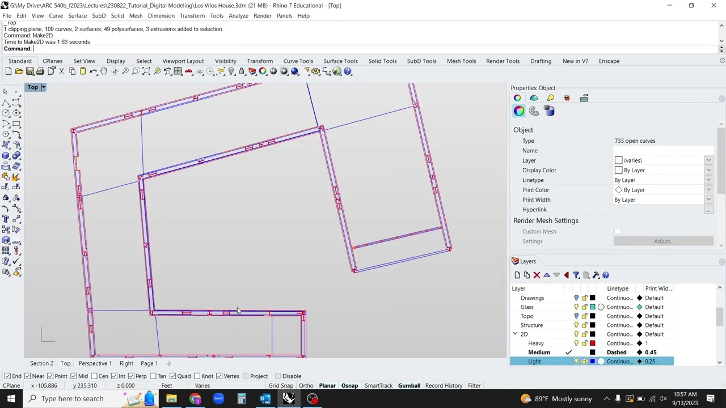Toggle Grid Snap in status bar
The height and width of the screenshot is (408, 726).
[x=281, y=386]
